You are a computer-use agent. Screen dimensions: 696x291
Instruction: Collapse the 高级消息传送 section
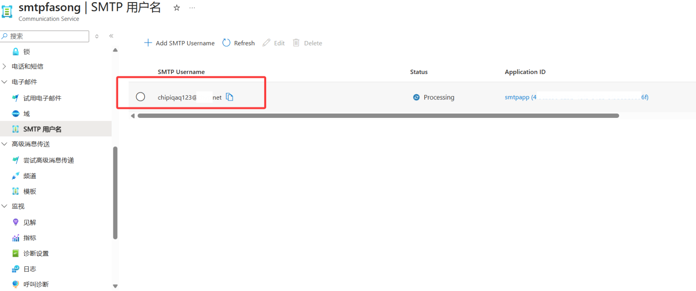pyautogui.click(x=4, y=144)
